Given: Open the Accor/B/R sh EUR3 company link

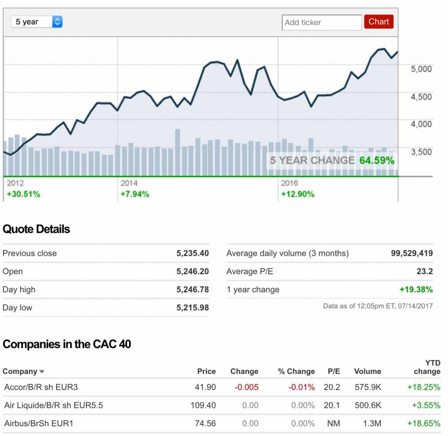Looking at the screenshot, I should 41,387.
